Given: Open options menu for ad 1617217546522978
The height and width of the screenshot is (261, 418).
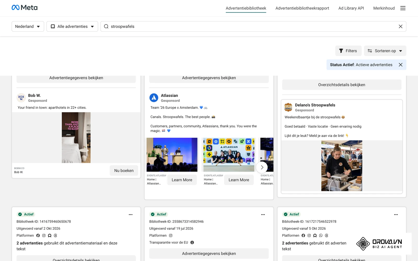Looking at the screenshot, I should point(396,215).
